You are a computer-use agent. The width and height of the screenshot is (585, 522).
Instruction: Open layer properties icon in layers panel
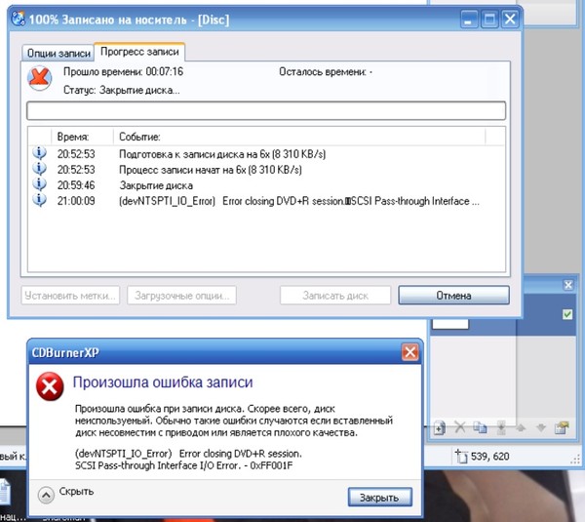pos(562,427)
